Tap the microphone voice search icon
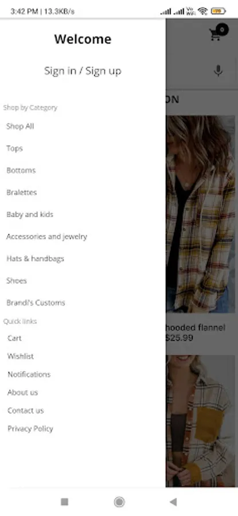238x516 pixels. (x=218, y=71)
